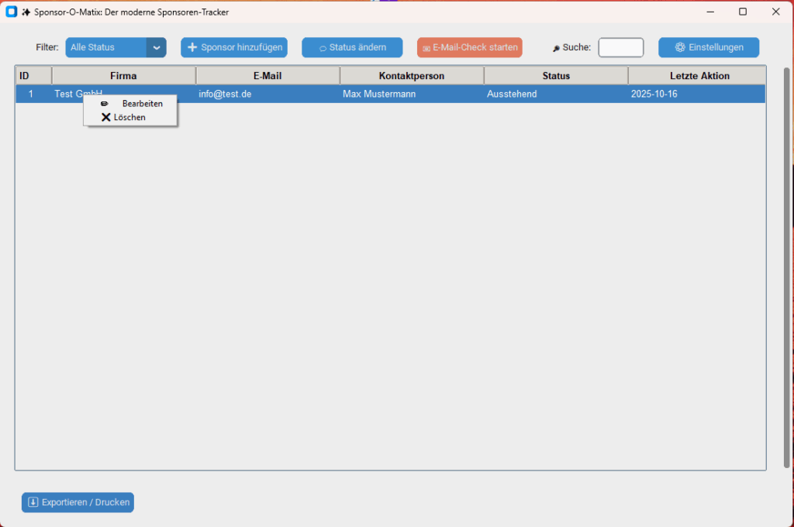
Task: Click the gear icon on Einstellungen
Action: 680,47
